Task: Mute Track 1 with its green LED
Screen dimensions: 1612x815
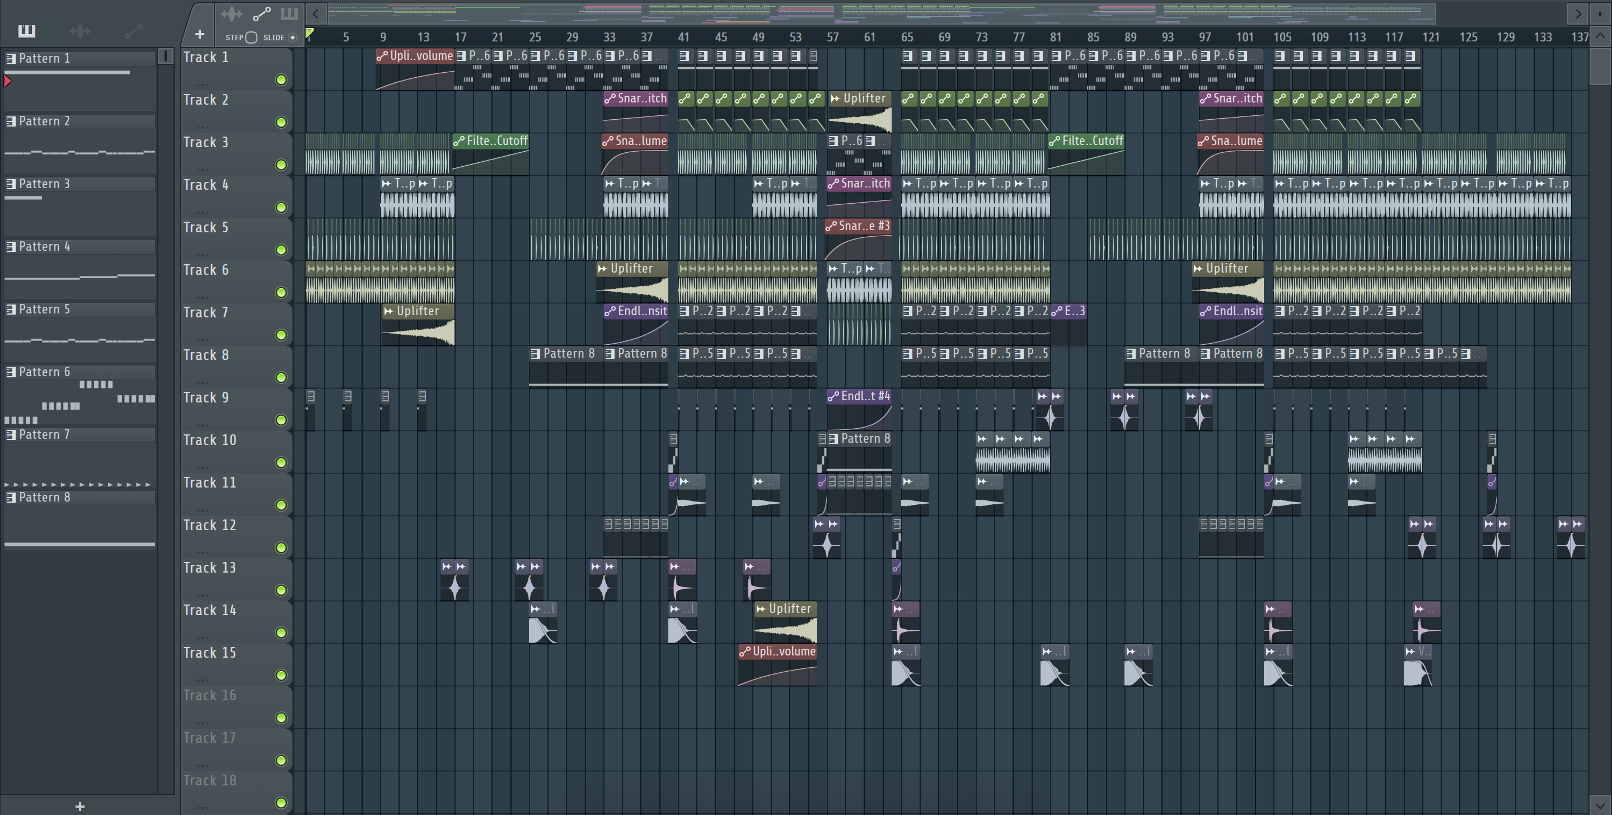Action: coord(282,80)
